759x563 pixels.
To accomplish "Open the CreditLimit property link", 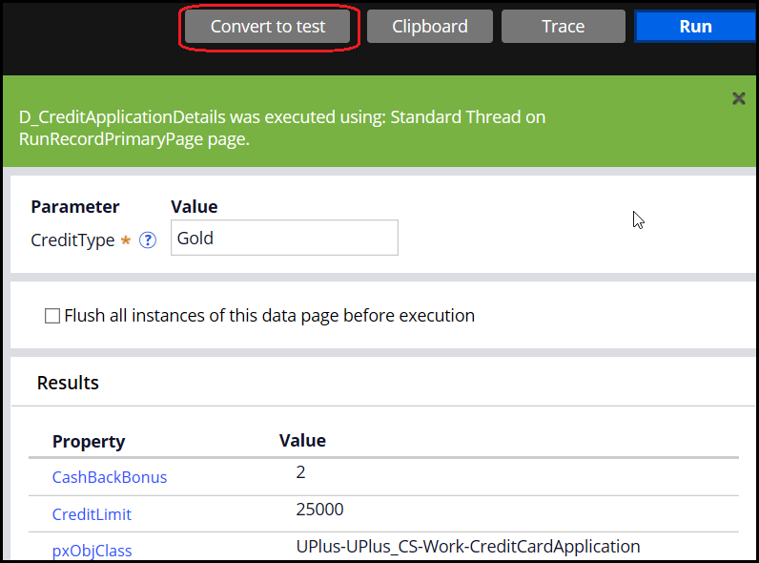I will tap(92, 514).
